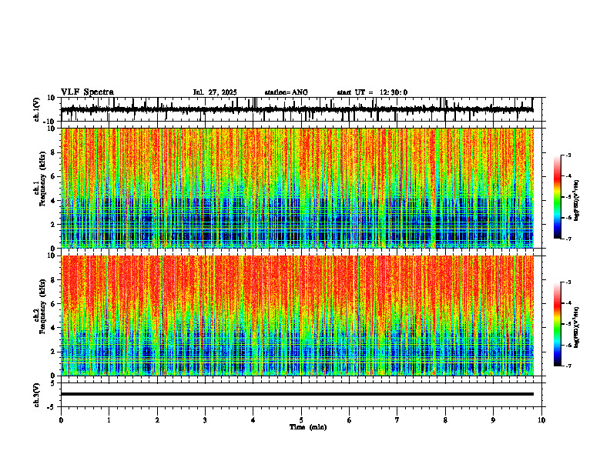This screenshot has width=610, height=471.
Task: Click the ch.2 color scale bar
Action: coord(557,324)
